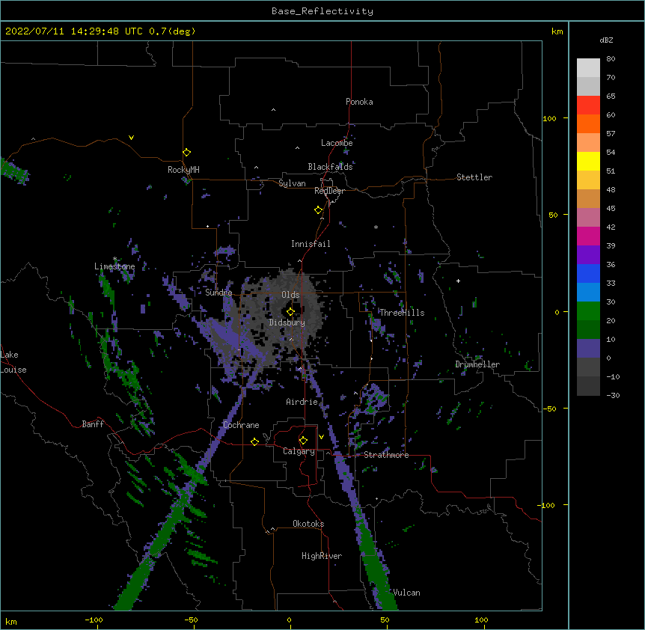
Task: Pick the light gray 80 dBZ legend swatch
Action: click(x=588, y=67)
